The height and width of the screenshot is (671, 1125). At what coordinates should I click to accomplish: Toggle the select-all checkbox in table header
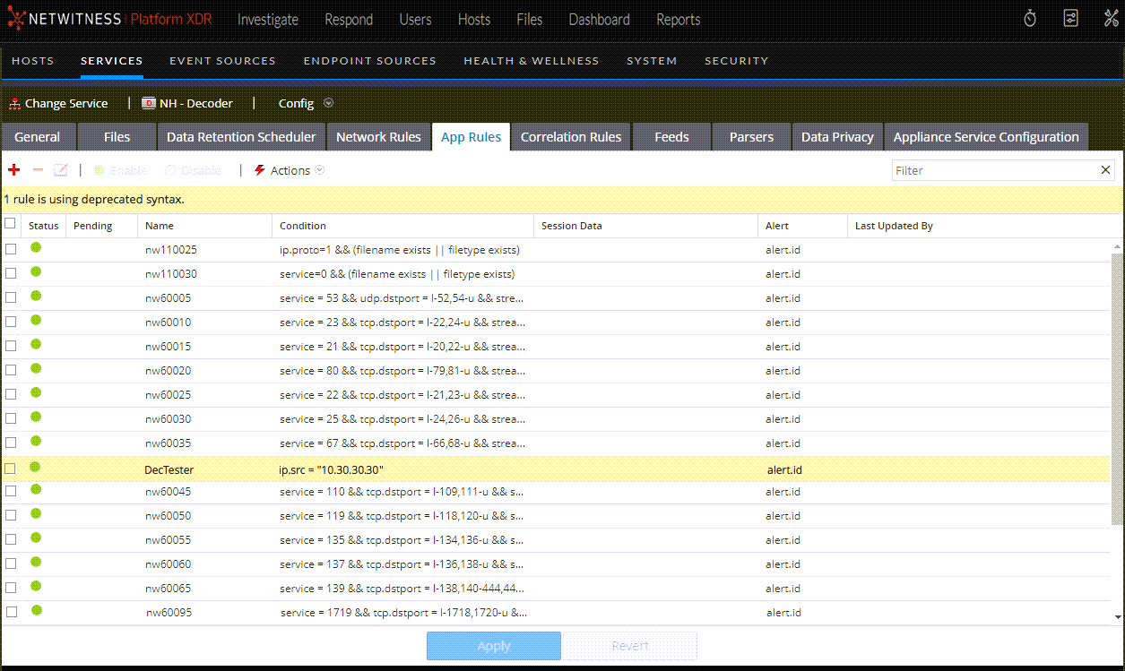pyautogui.click(x=11, y=224)
